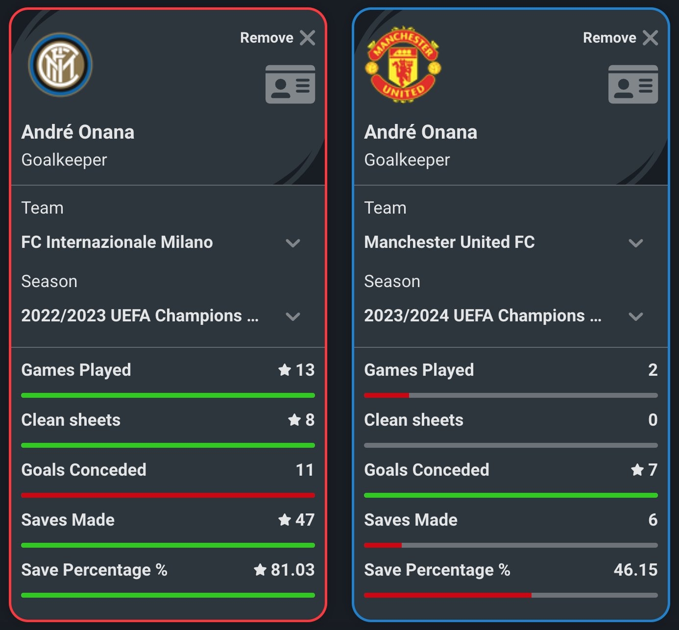This screenshot has height=630, width=679.
Task: Click the Inter Milan club crest
Action: pyautogui.click(x=60, y=65)
